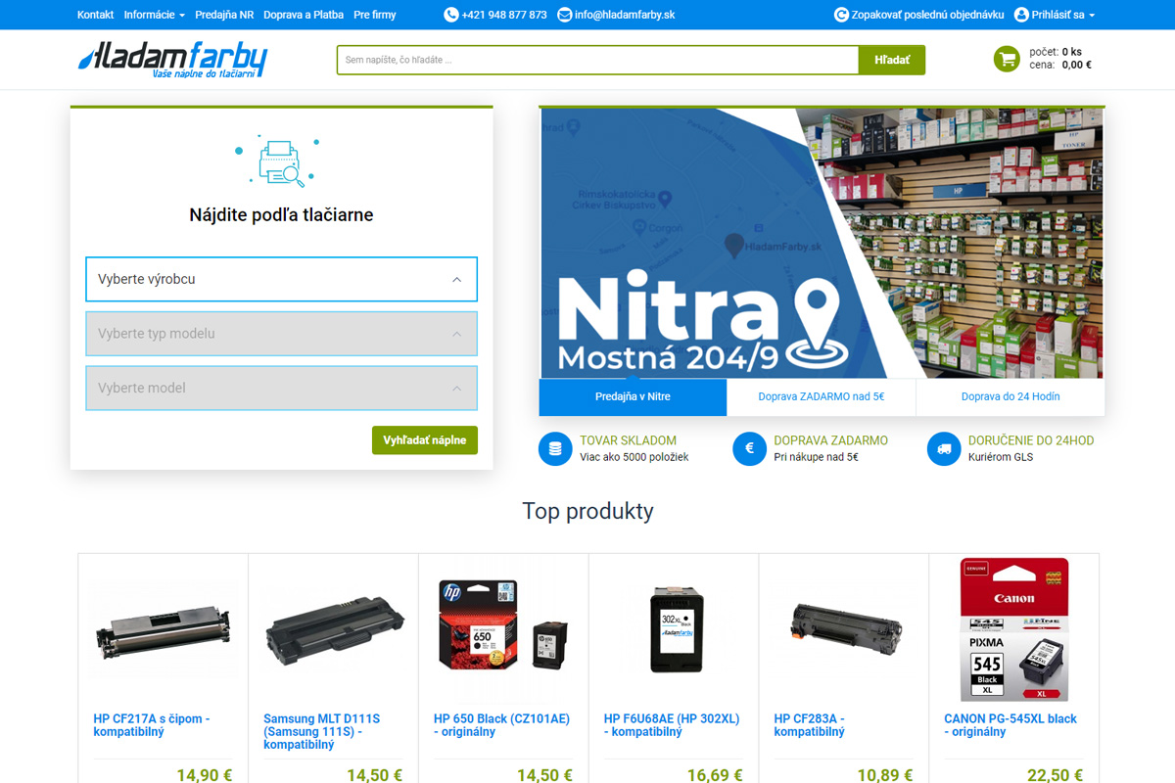Click the HP CF283A toner thumbnail
Screen dimensions: 1175x783
(x=846, y=629)
